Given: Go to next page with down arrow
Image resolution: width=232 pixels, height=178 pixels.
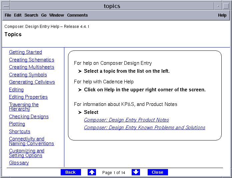Looking at the screenshot, I should coord(136,172).
